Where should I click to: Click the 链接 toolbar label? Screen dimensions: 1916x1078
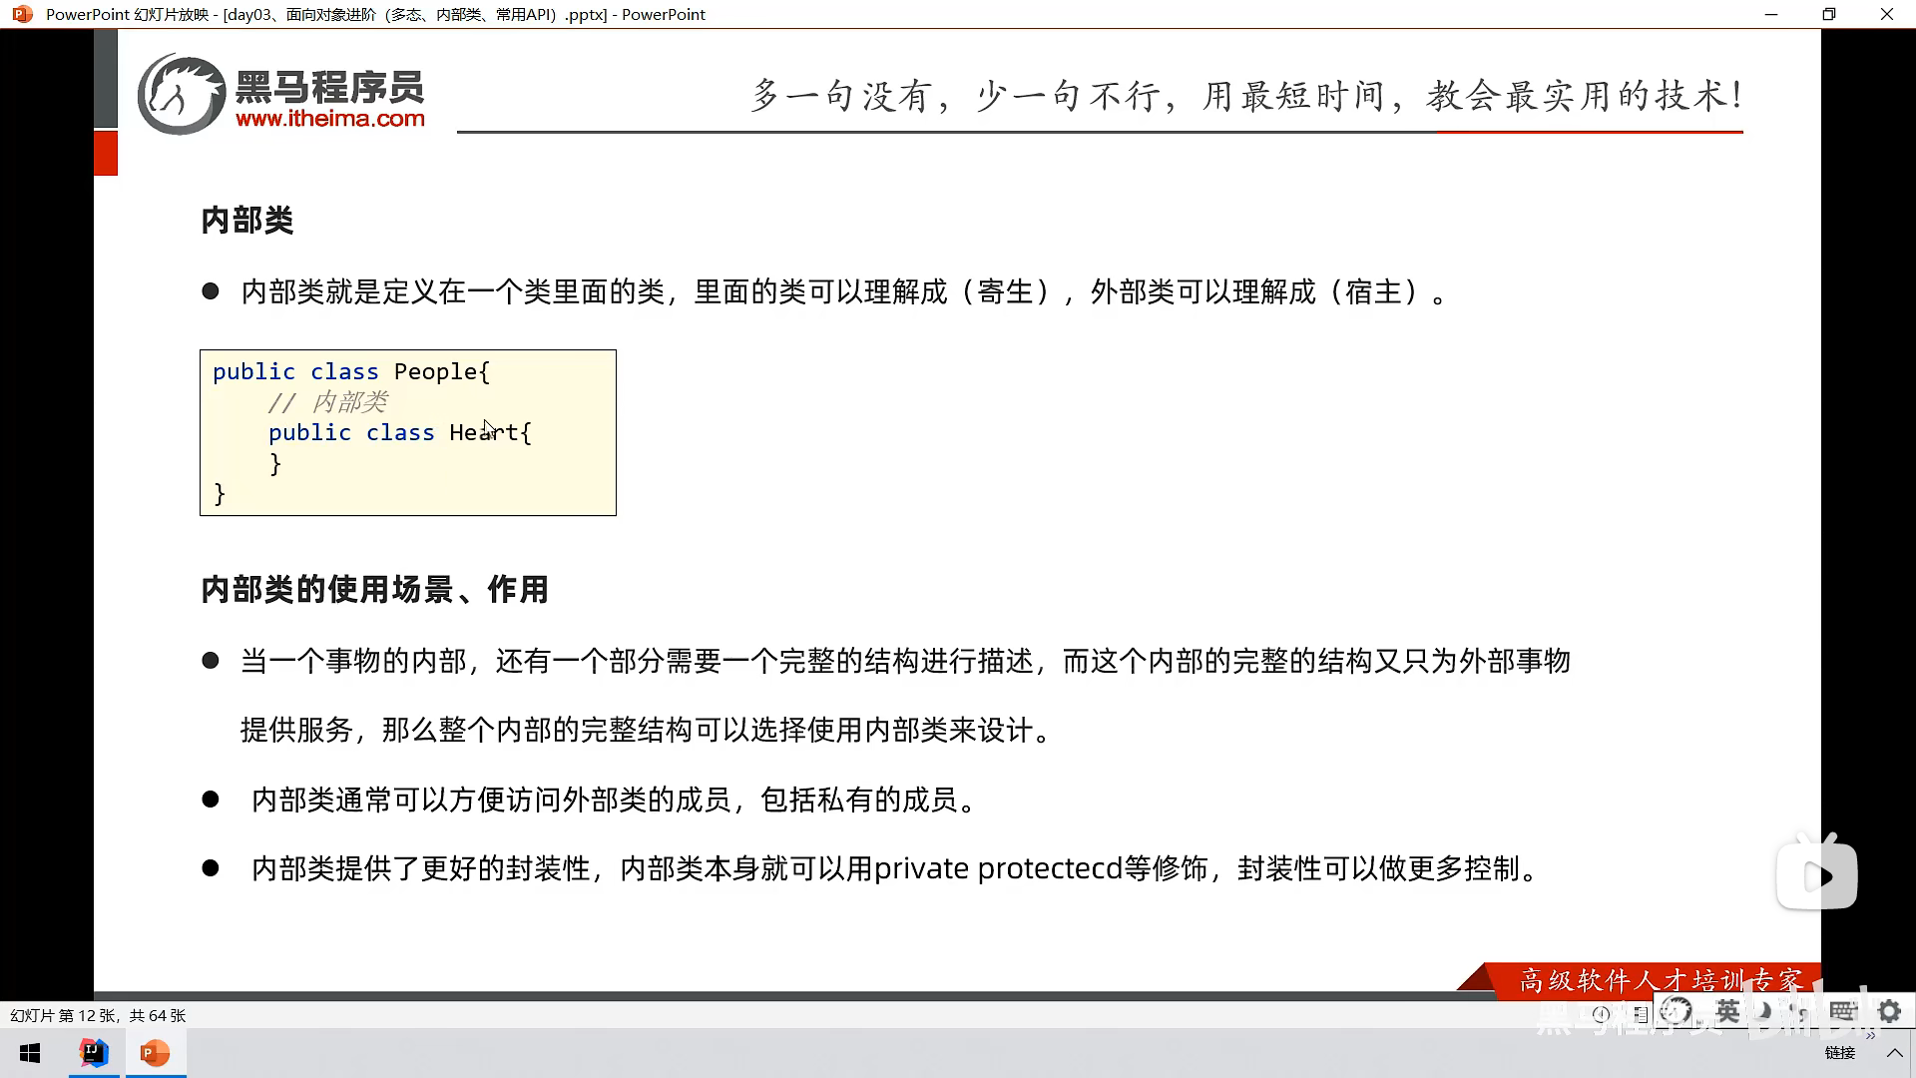pos(1839,1053)
